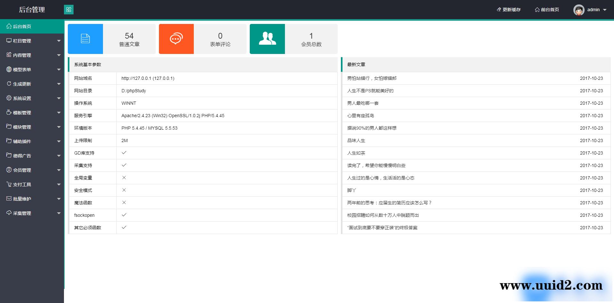Click the 模型表单 globe icon
The image size is (614, 303).
[x=9, y=69]
